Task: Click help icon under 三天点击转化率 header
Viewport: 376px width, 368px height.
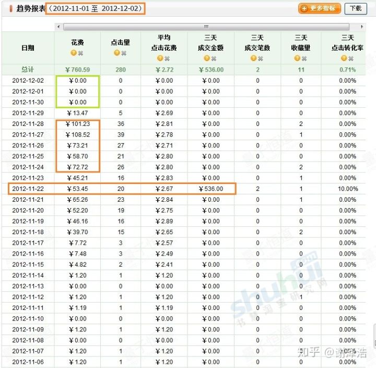Action: (344, 58)
